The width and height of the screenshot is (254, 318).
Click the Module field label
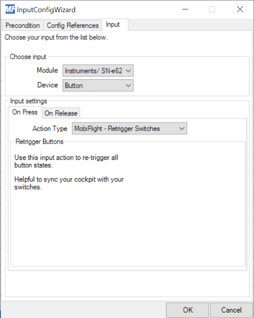point(47,70)
